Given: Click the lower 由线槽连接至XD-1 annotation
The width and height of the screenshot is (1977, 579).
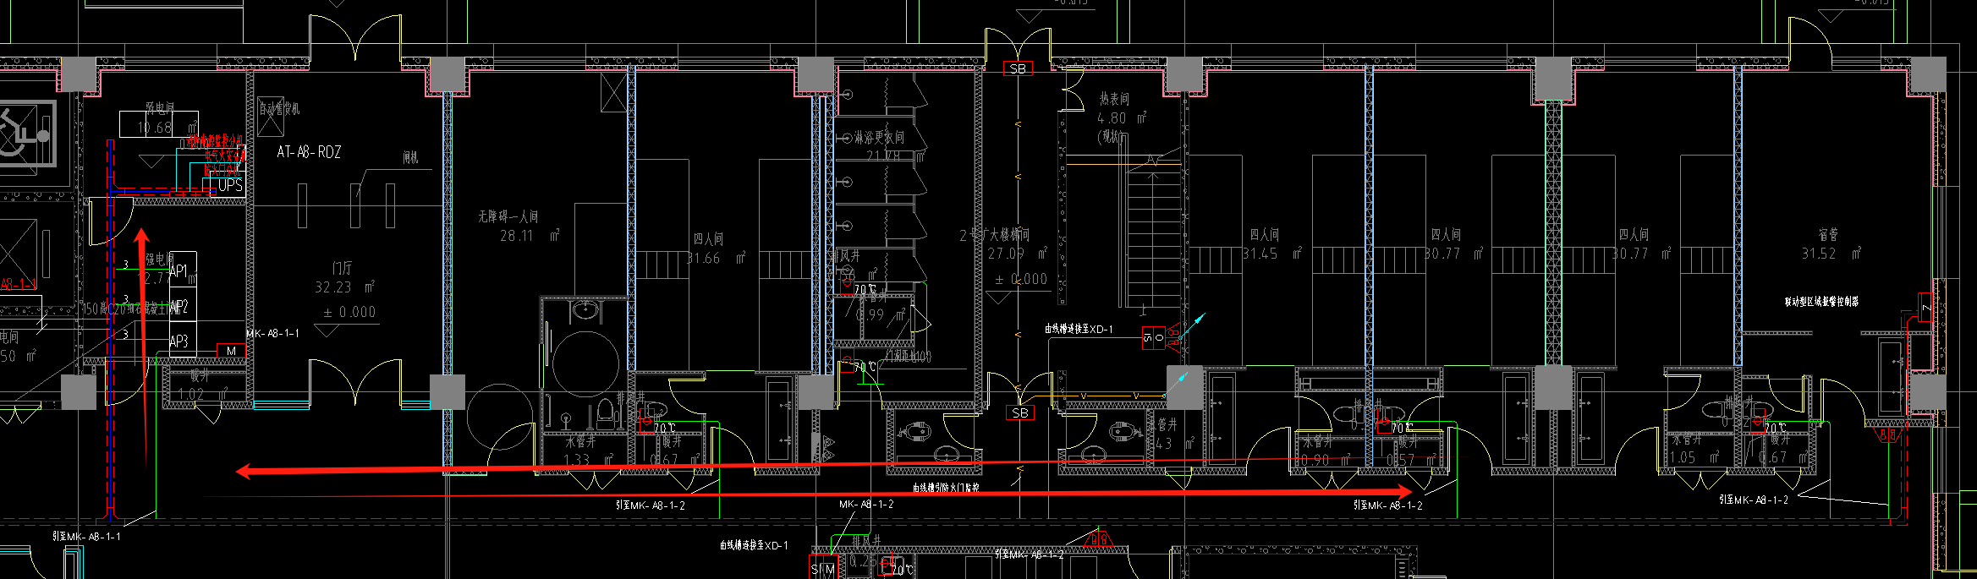Looking at the screenshot, I should click(754, 545).
